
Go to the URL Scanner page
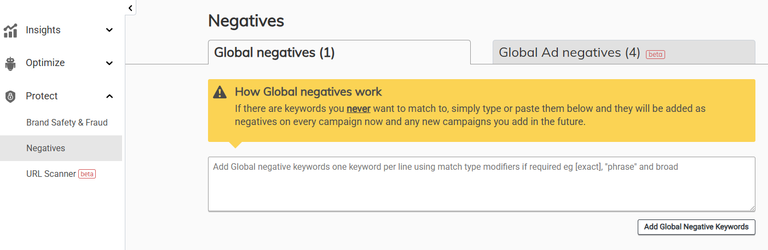(51, 174)
